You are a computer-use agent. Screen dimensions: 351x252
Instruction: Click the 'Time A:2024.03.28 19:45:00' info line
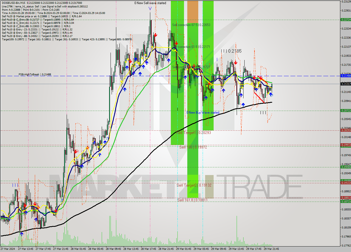click(x=53, y=13)
